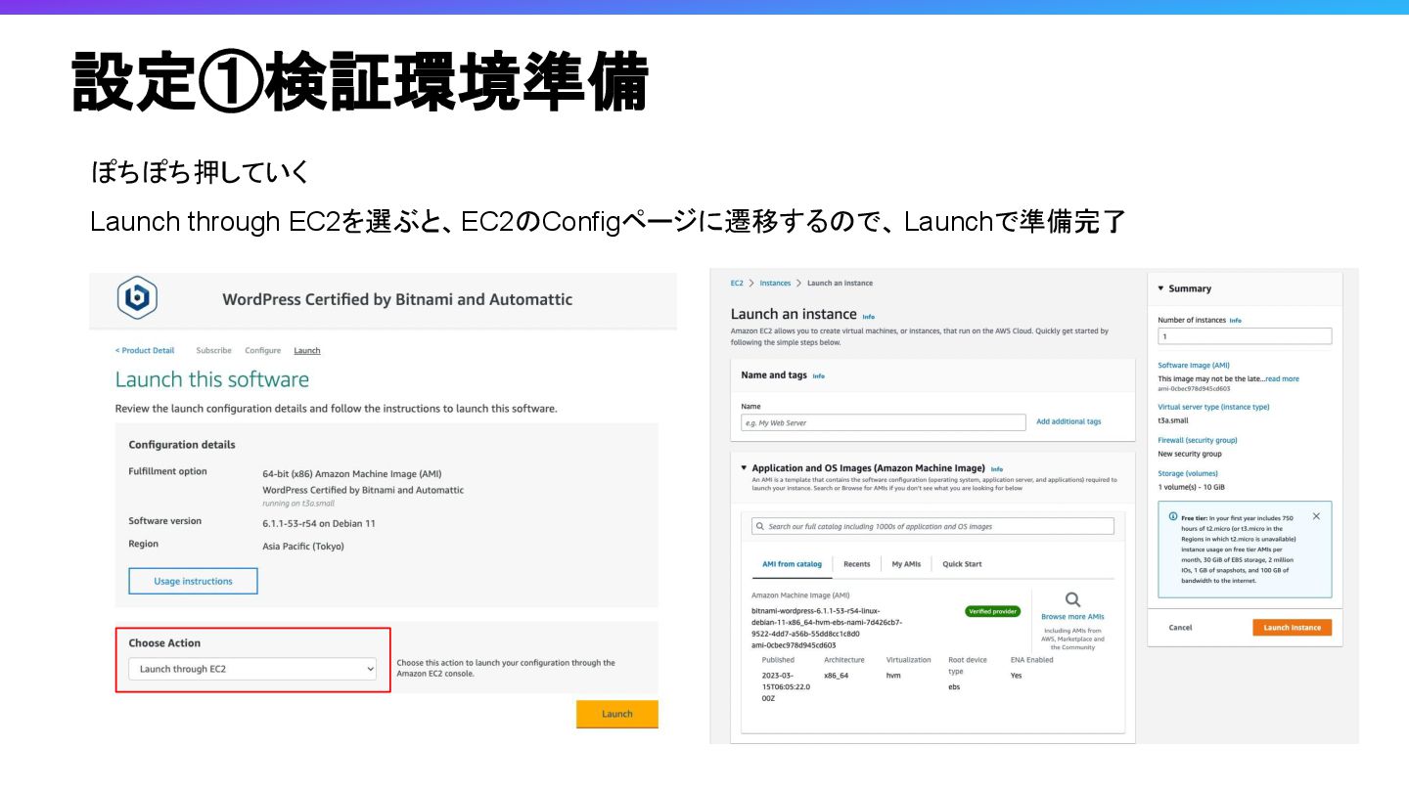The image size is (1409, 792).
Task: Click Browse more AMIs link
Action: pyautogui.click(x=1072, y=617)
